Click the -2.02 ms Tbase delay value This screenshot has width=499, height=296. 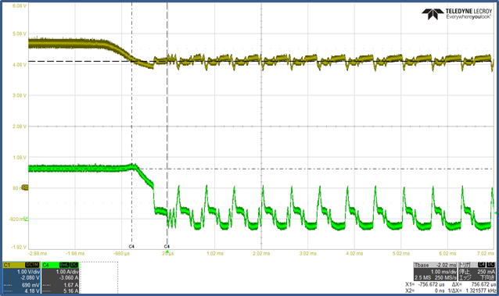(446, 265)
